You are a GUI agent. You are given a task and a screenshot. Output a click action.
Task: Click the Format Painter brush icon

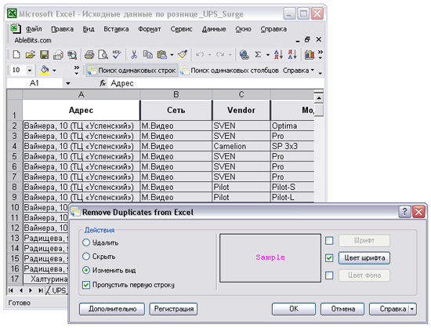point(183,55)
